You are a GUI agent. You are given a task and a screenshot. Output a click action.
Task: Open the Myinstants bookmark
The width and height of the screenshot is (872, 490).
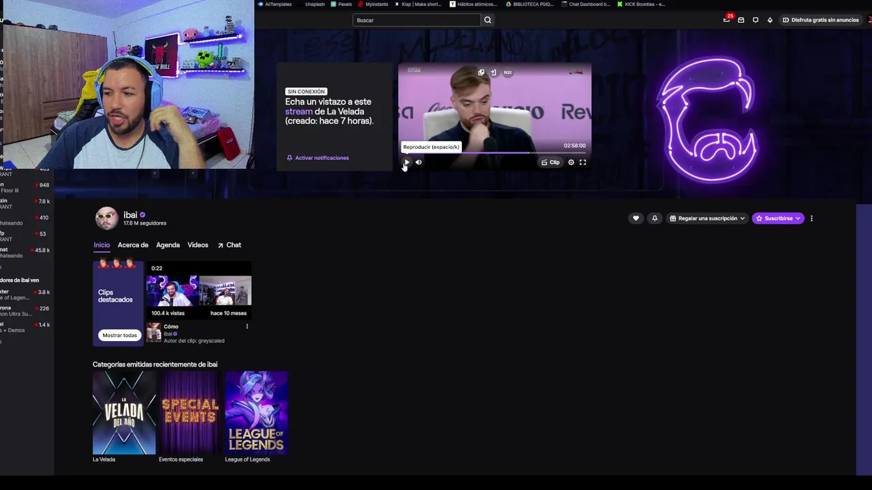coord(373,4)
